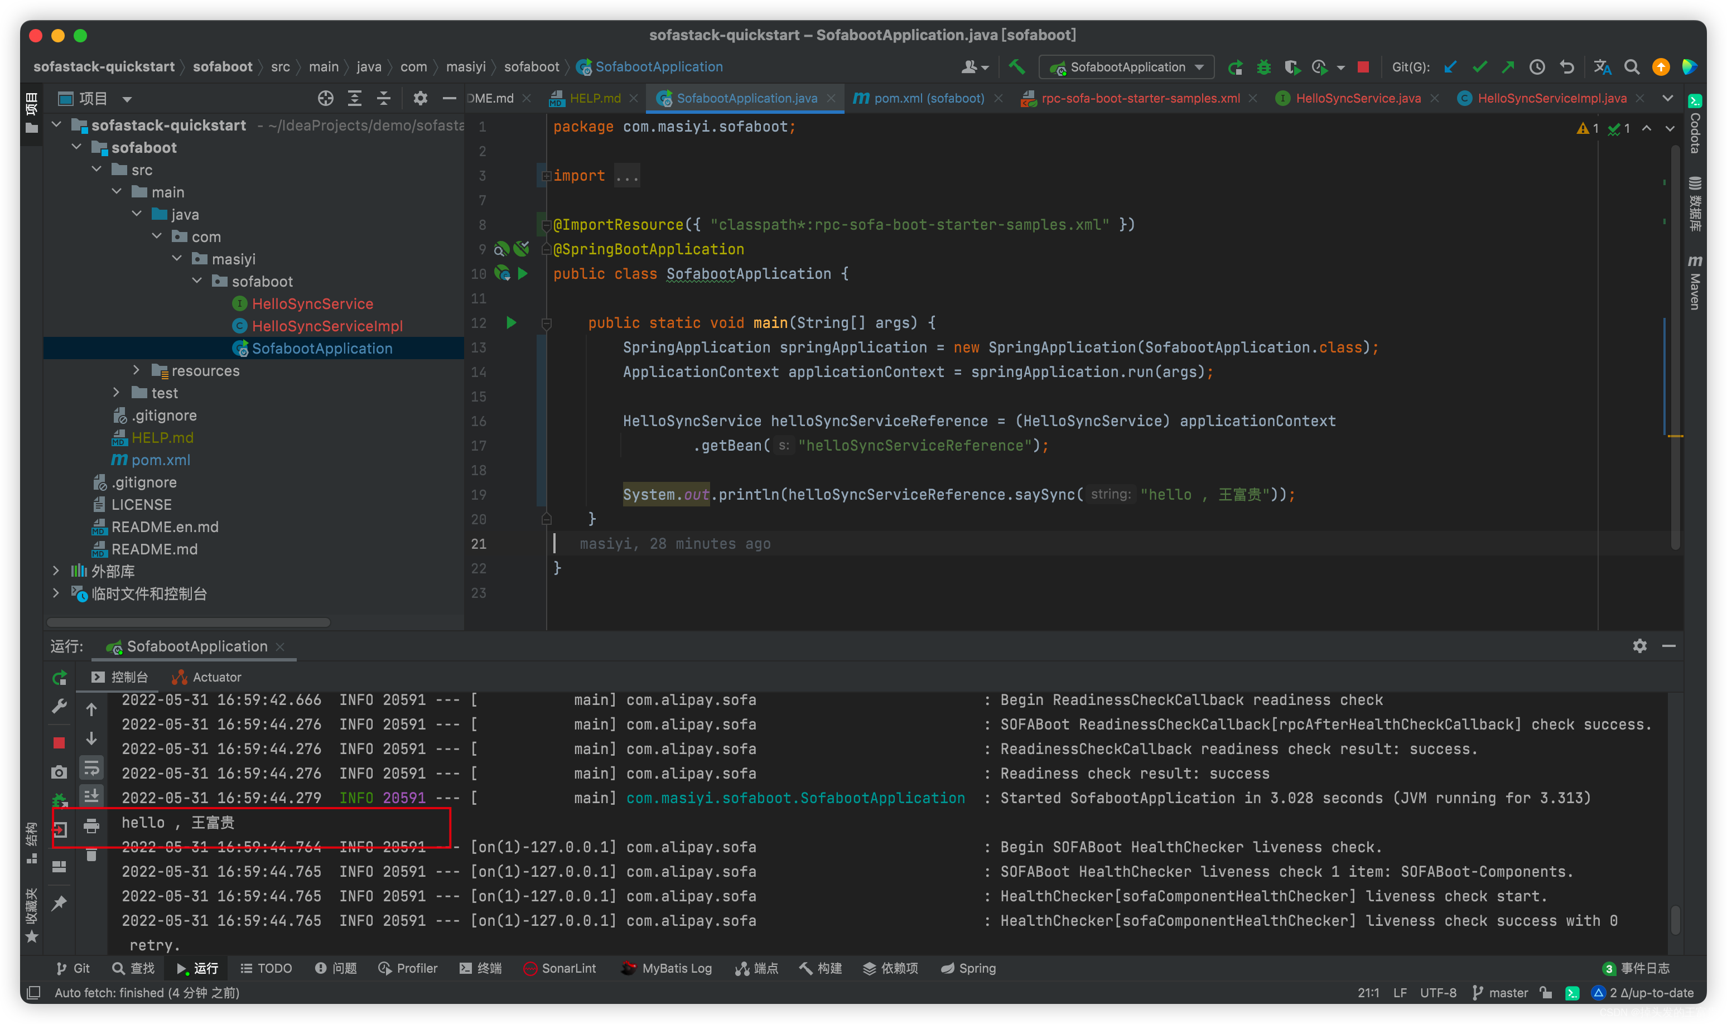Open rpc-sofa-boot-starter-samples.xml tab
This screenshot has width=1727, height=1024.
pos(1140,99)
